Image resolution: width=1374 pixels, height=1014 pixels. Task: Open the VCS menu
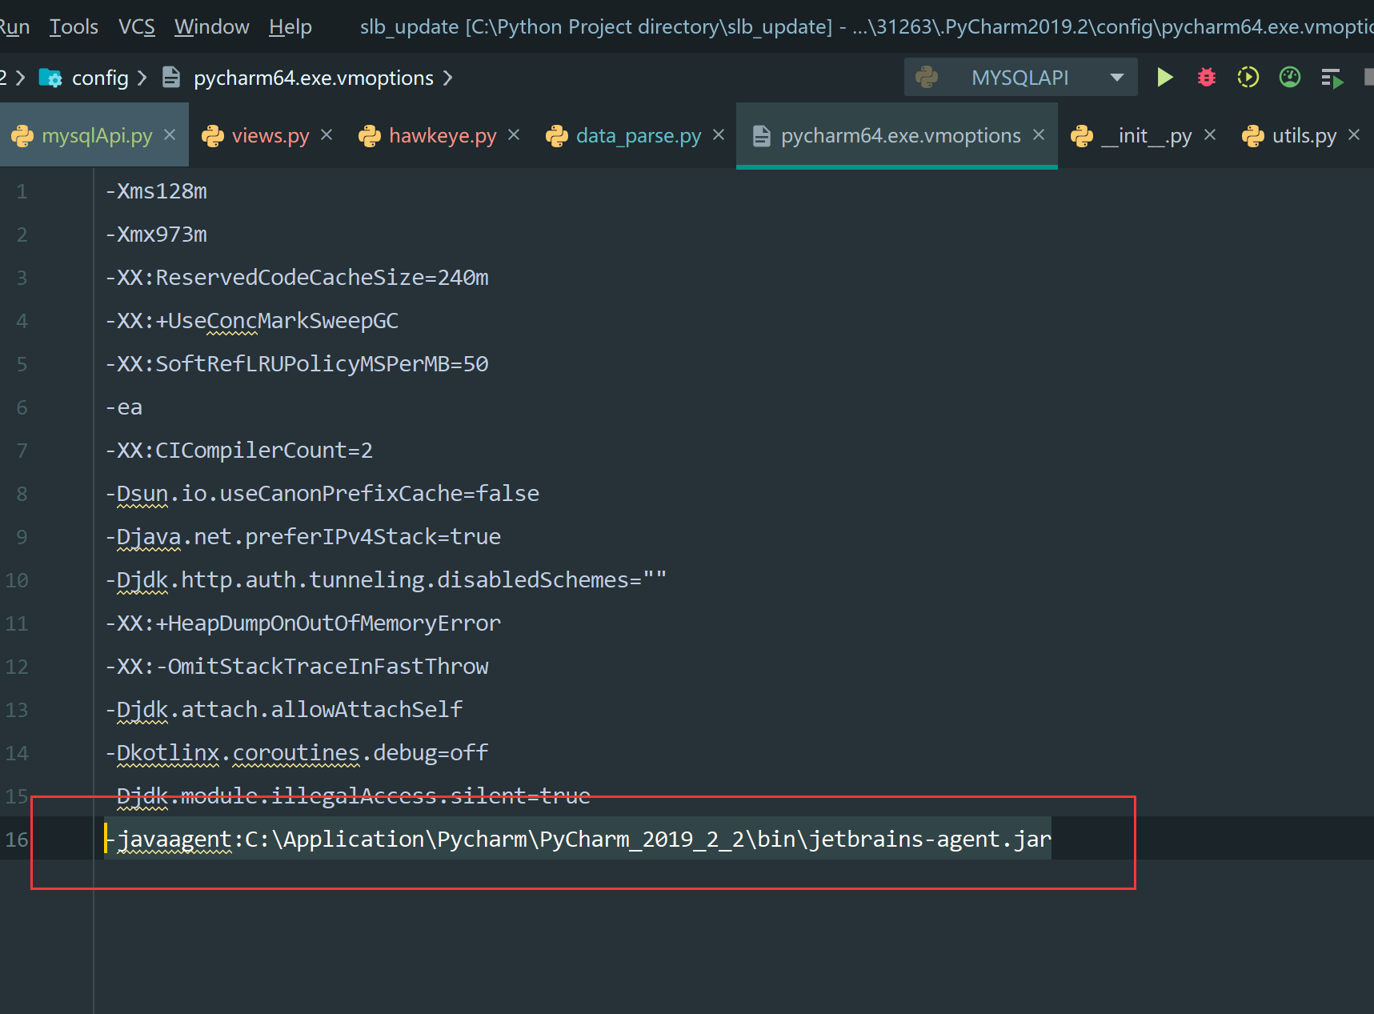pyautogui.click(x=136, y=27)
